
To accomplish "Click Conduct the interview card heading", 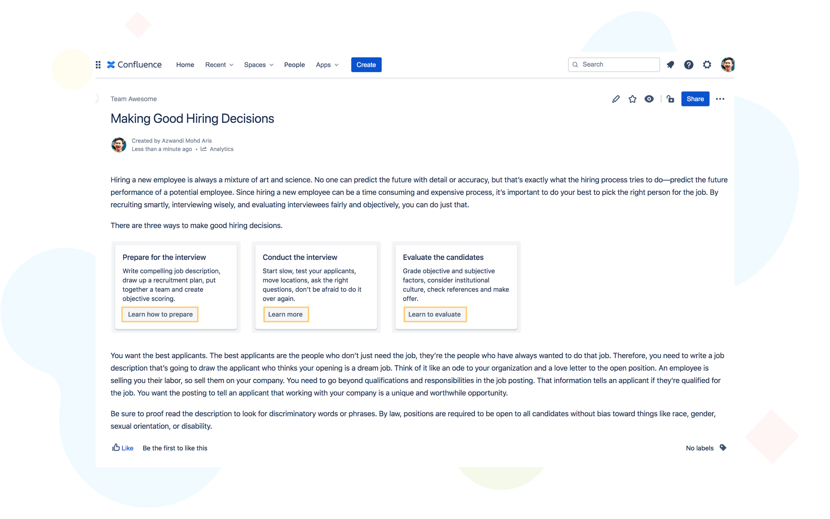I will pyautogui.click(x=300, y=257).
